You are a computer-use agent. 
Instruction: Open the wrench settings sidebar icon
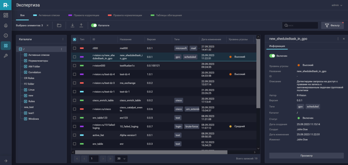coord(6,56)
